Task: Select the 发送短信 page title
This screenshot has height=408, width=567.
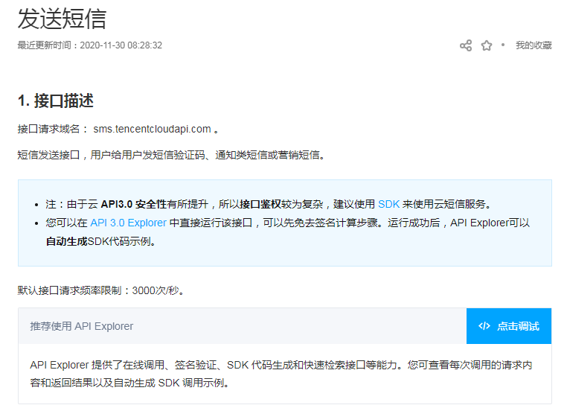Action: click(62, 19)
